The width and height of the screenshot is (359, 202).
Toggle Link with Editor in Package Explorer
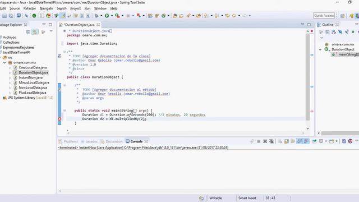coord(35,32)
